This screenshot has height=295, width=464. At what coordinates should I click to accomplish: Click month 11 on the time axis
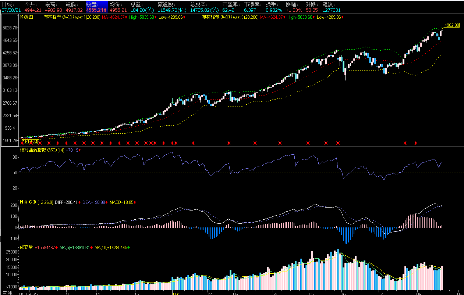(x=98, y=294)
